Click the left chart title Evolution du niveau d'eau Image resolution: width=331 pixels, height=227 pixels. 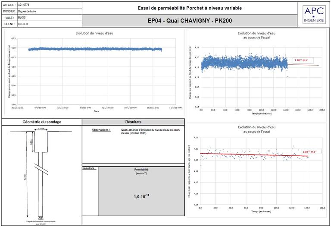[94, 33]
